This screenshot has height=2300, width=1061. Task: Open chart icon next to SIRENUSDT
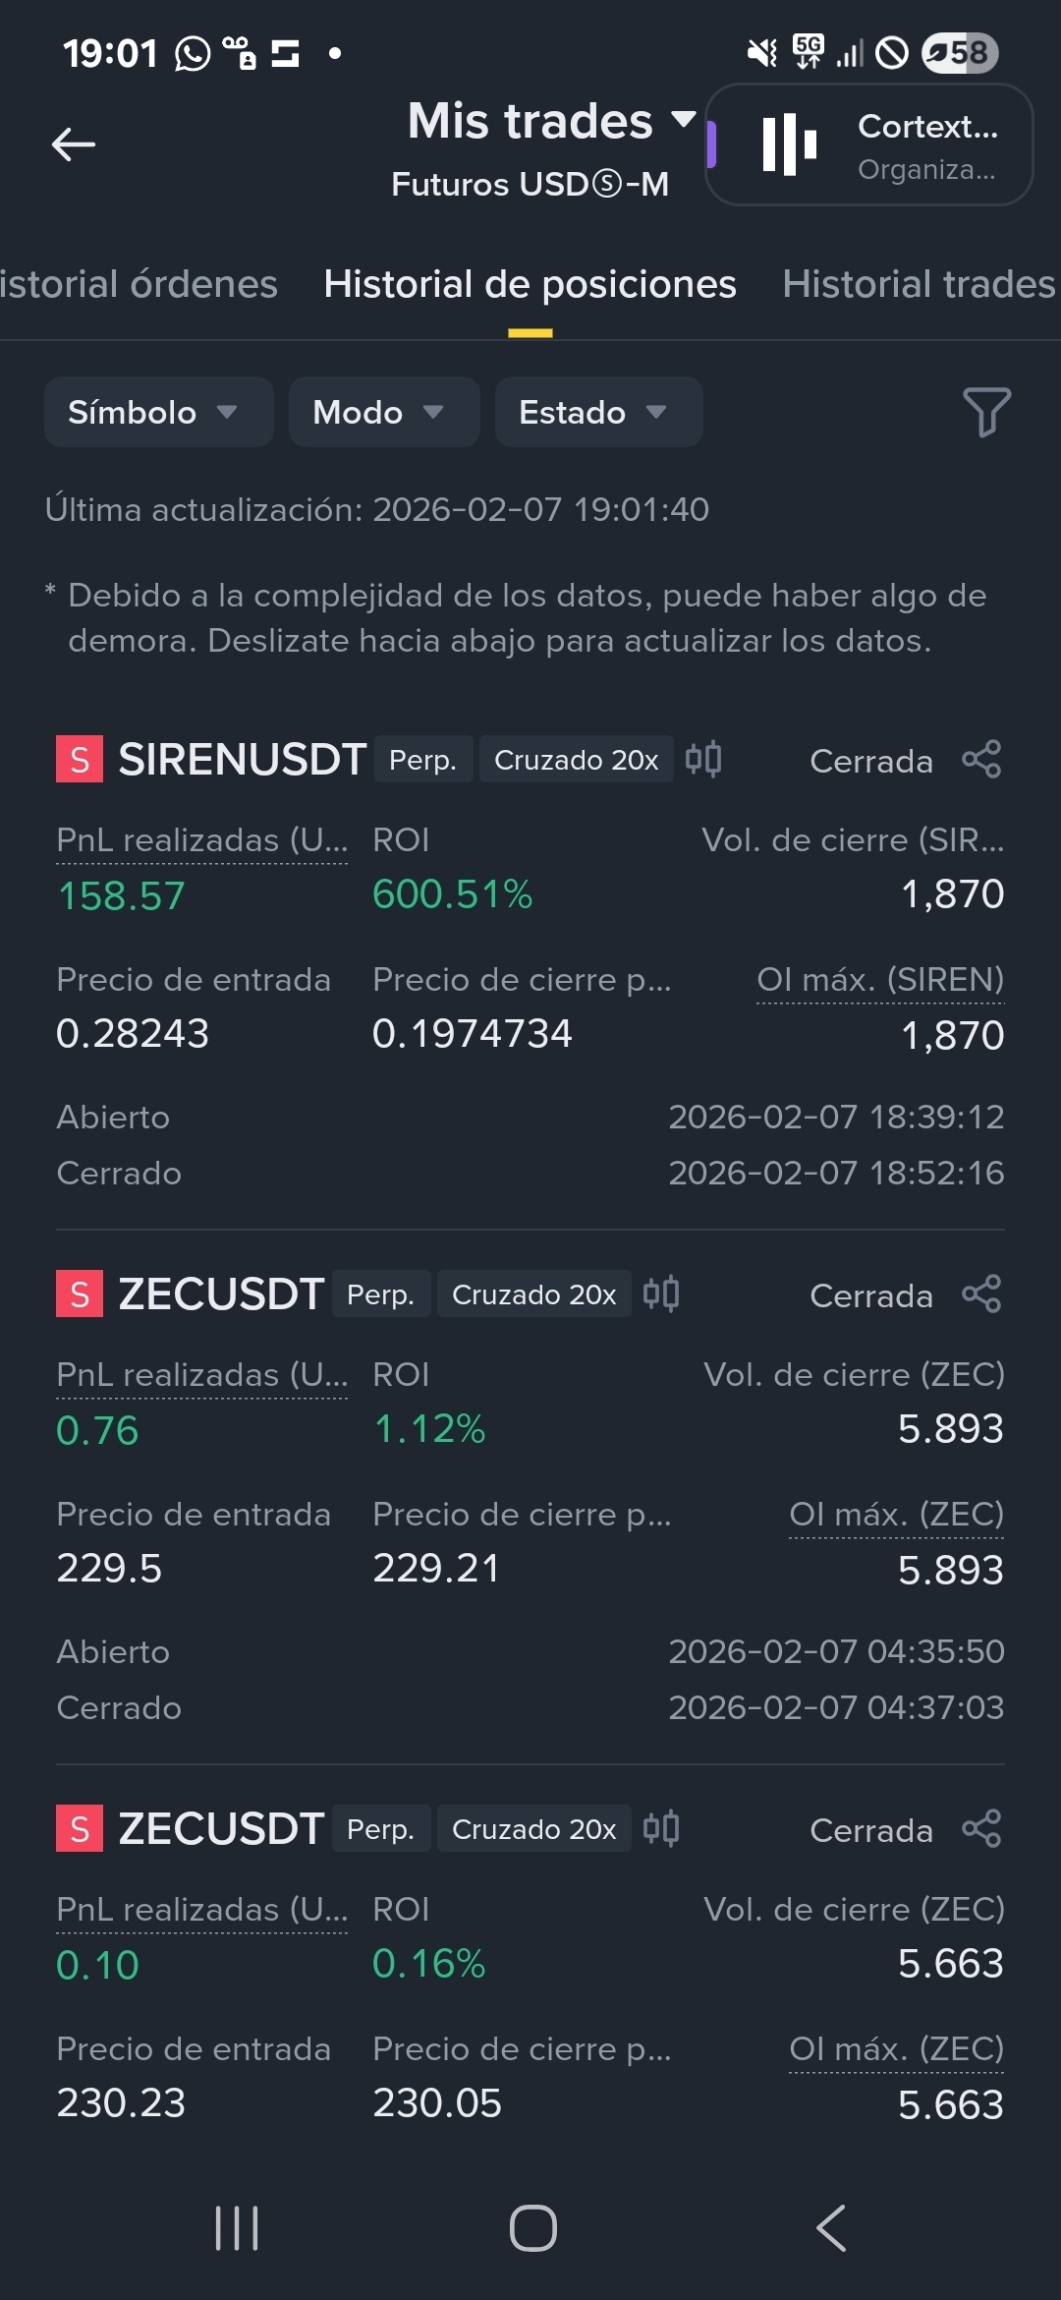703,759
